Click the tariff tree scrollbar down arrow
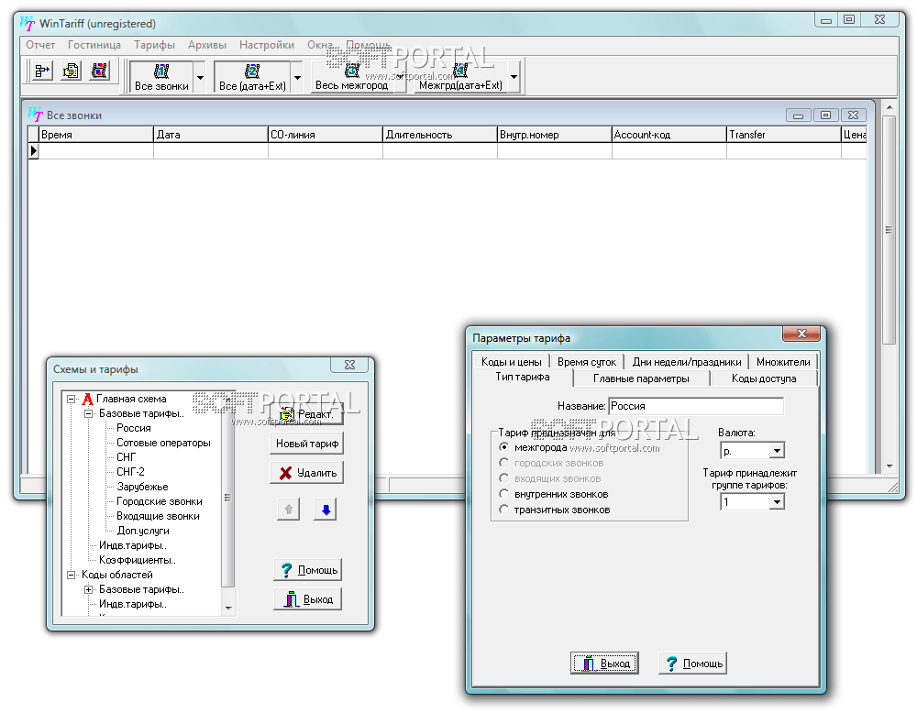The image size is (917, 713). point(228,609)
